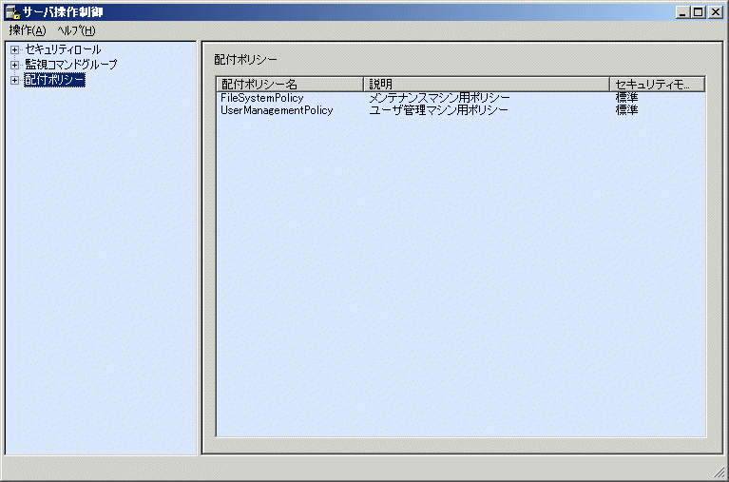Select the UserManagementPolicy row name
Image resolution: width=729 pixels, height=482 pixels.
click(x=277, y=110)
